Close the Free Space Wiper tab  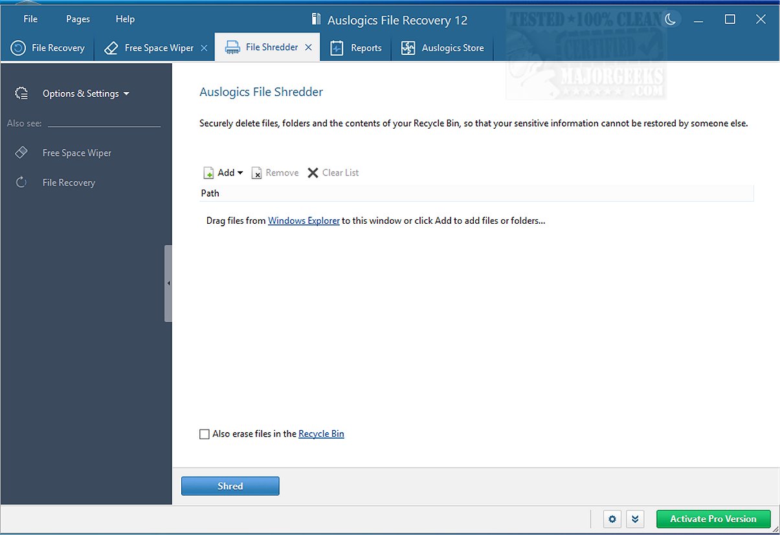pos(204,48)
